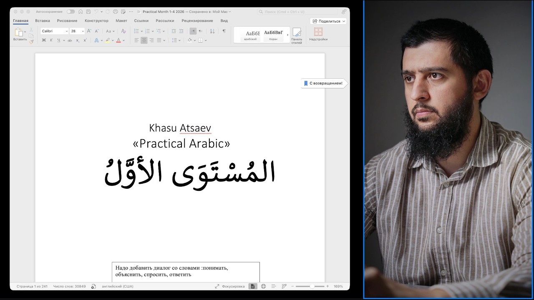Image resolution: width=534 pixels, height=300 pixels.
Task: Click the Justify alignment icon
Action: (x=159, y=40)
